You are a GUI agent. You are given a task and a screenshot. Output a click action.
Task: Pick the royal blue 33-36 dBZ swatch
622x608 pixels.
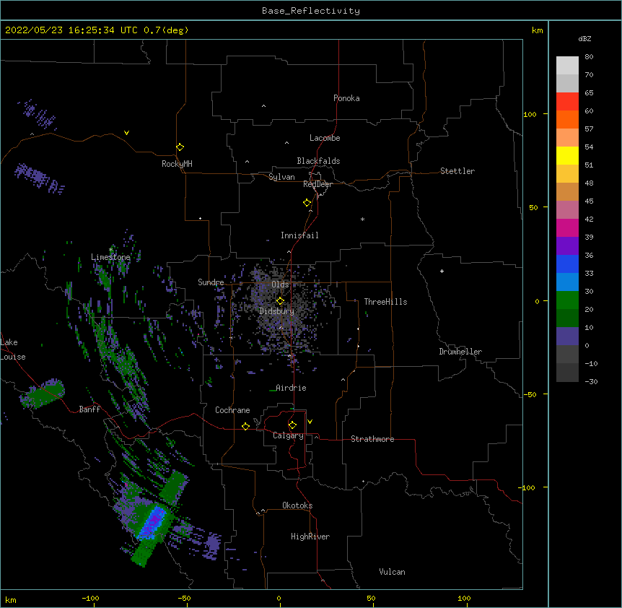567,264
